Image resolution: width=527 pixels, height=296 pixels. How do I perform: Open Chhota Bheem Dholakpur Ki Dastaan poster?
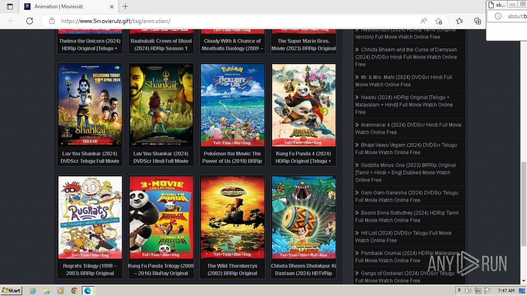click(304, 217)
